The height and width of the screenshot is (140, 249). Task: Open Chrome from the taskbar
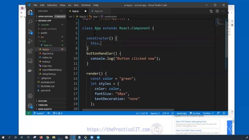(x=47, y=137)
